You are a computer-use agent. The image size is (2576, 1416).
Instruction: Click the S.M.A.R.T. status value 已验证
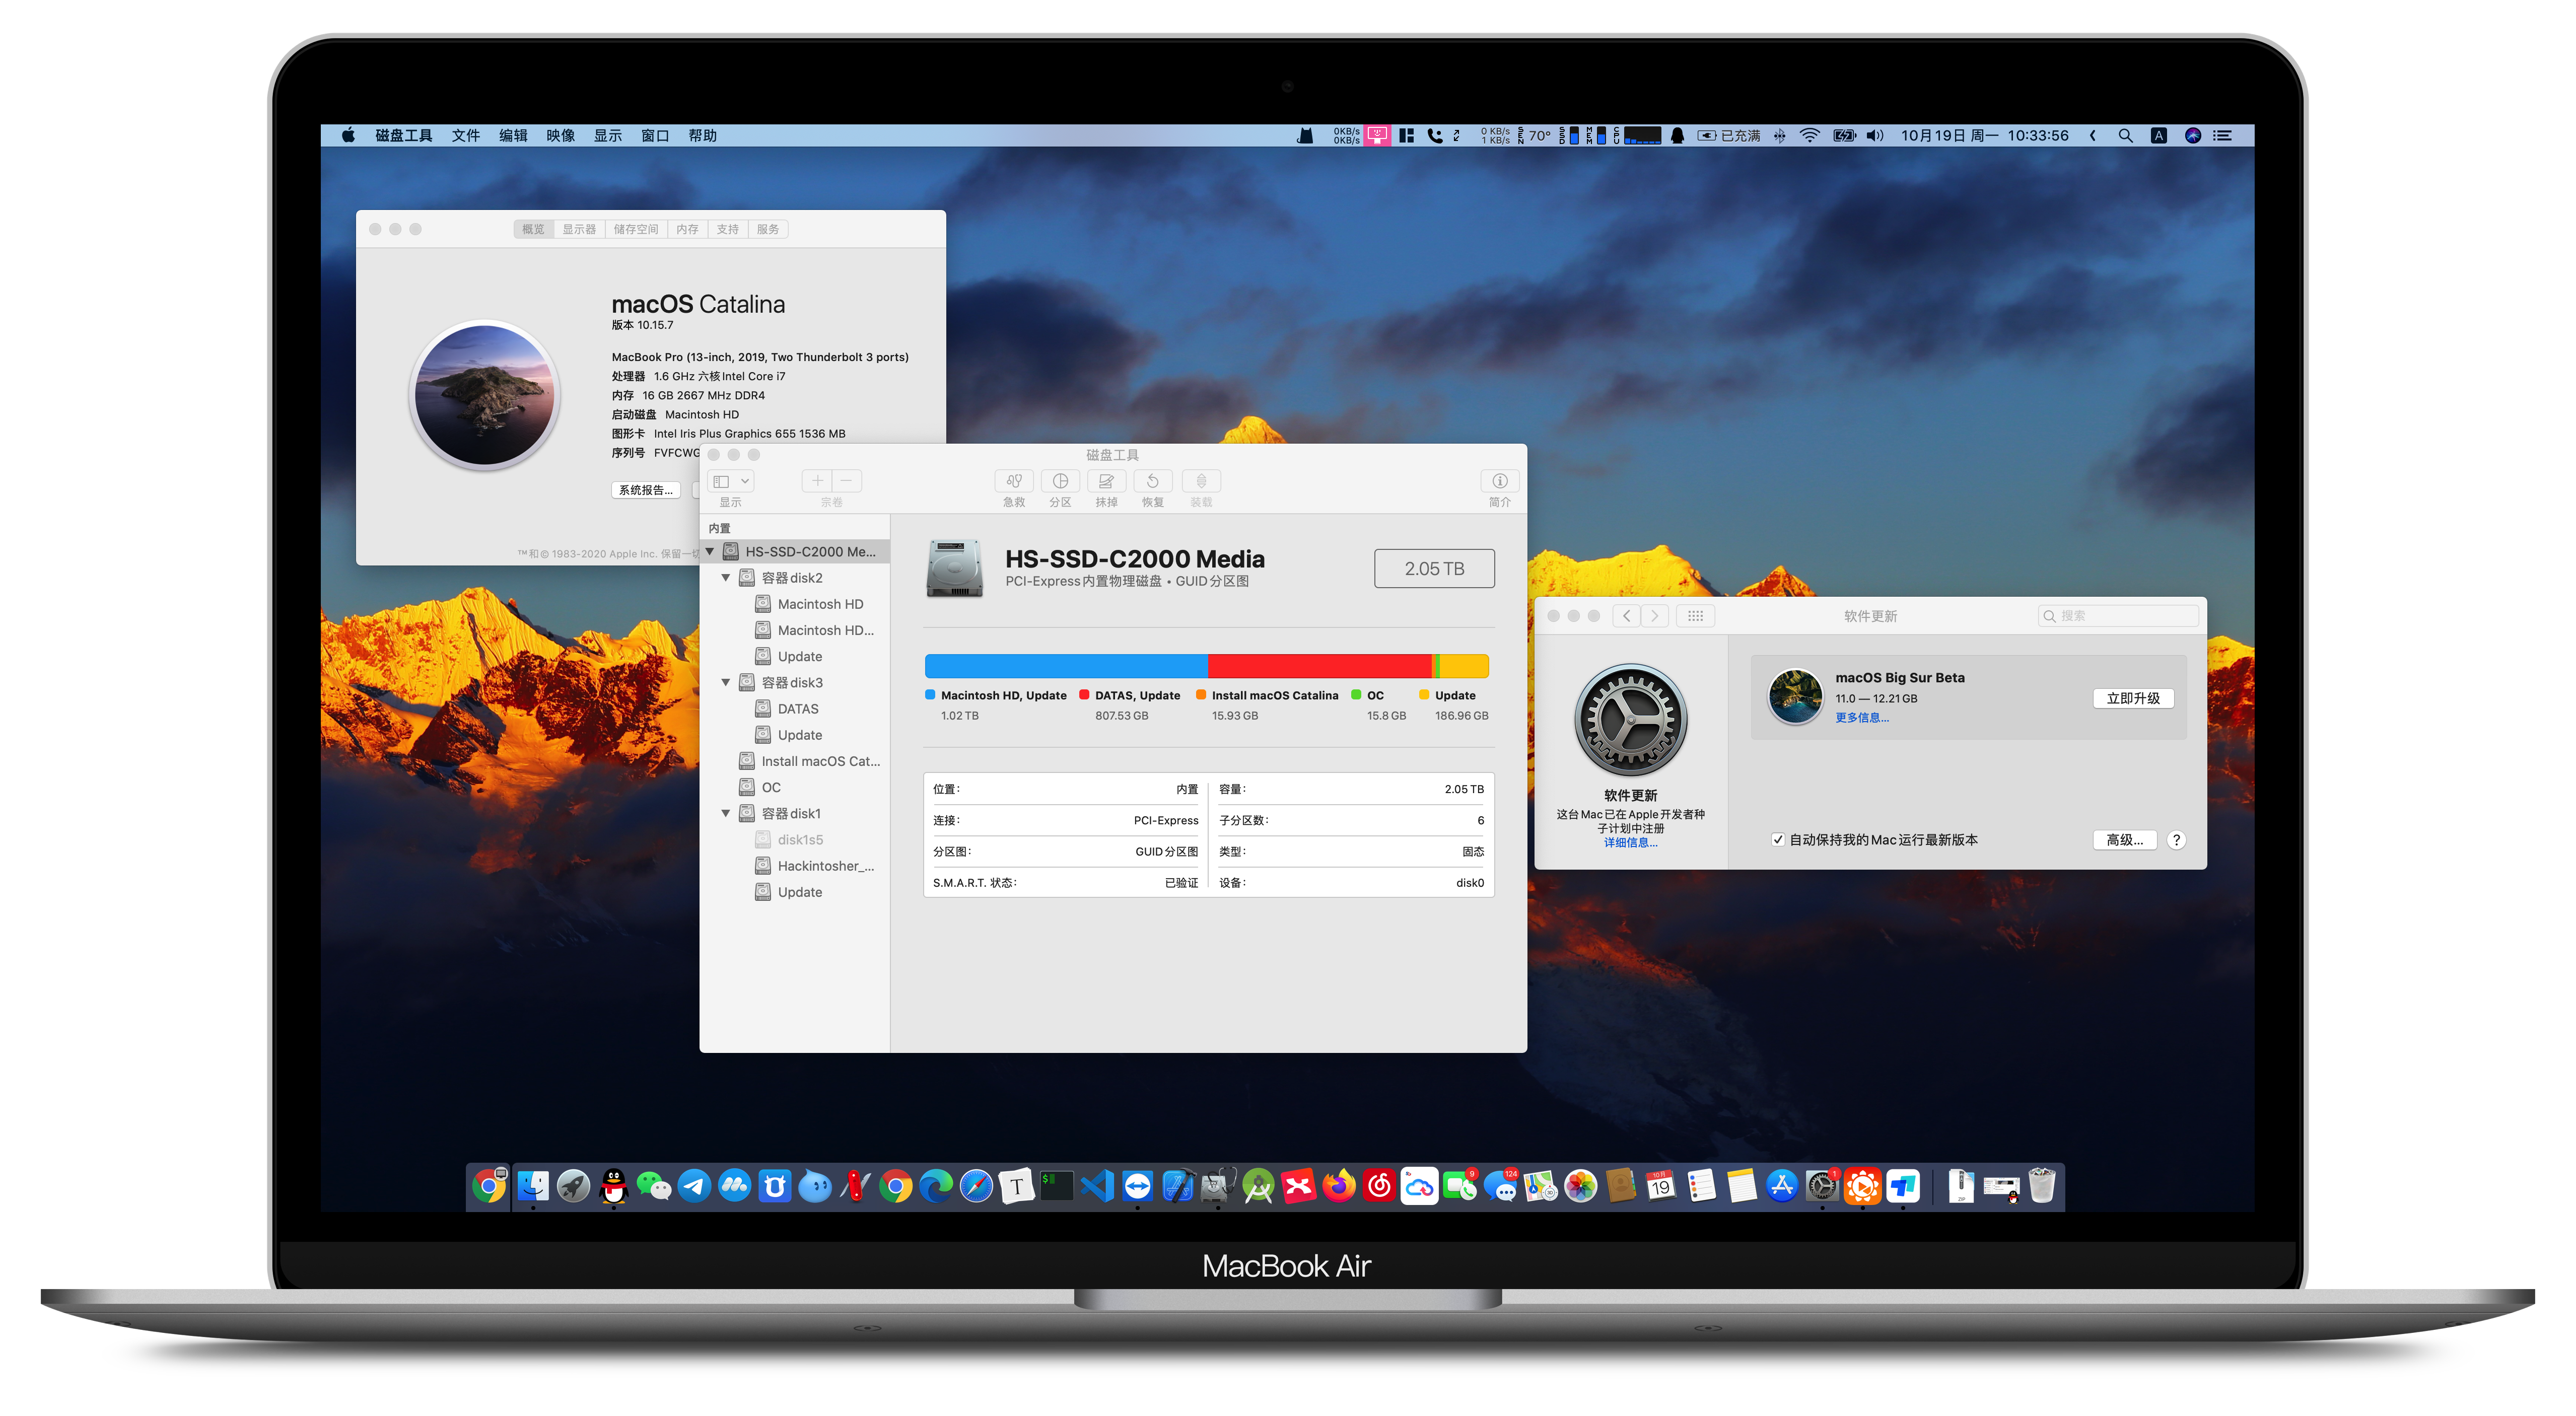[1181, 883]
